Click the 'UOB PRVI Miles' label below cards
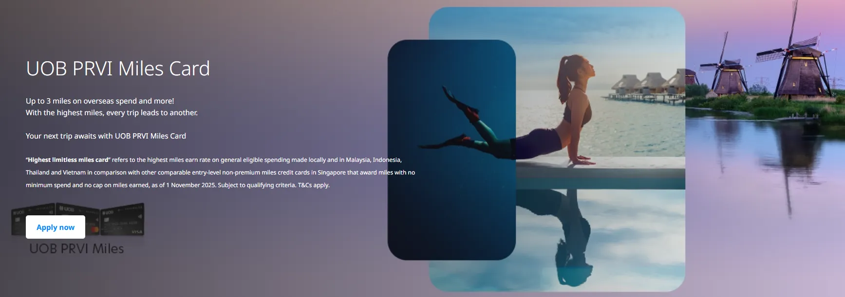This screenshot has width=845, height=297. pos(76,248)
